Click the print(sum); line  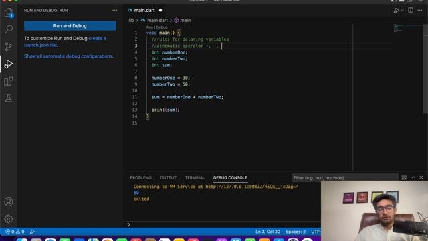click(166, 110)
